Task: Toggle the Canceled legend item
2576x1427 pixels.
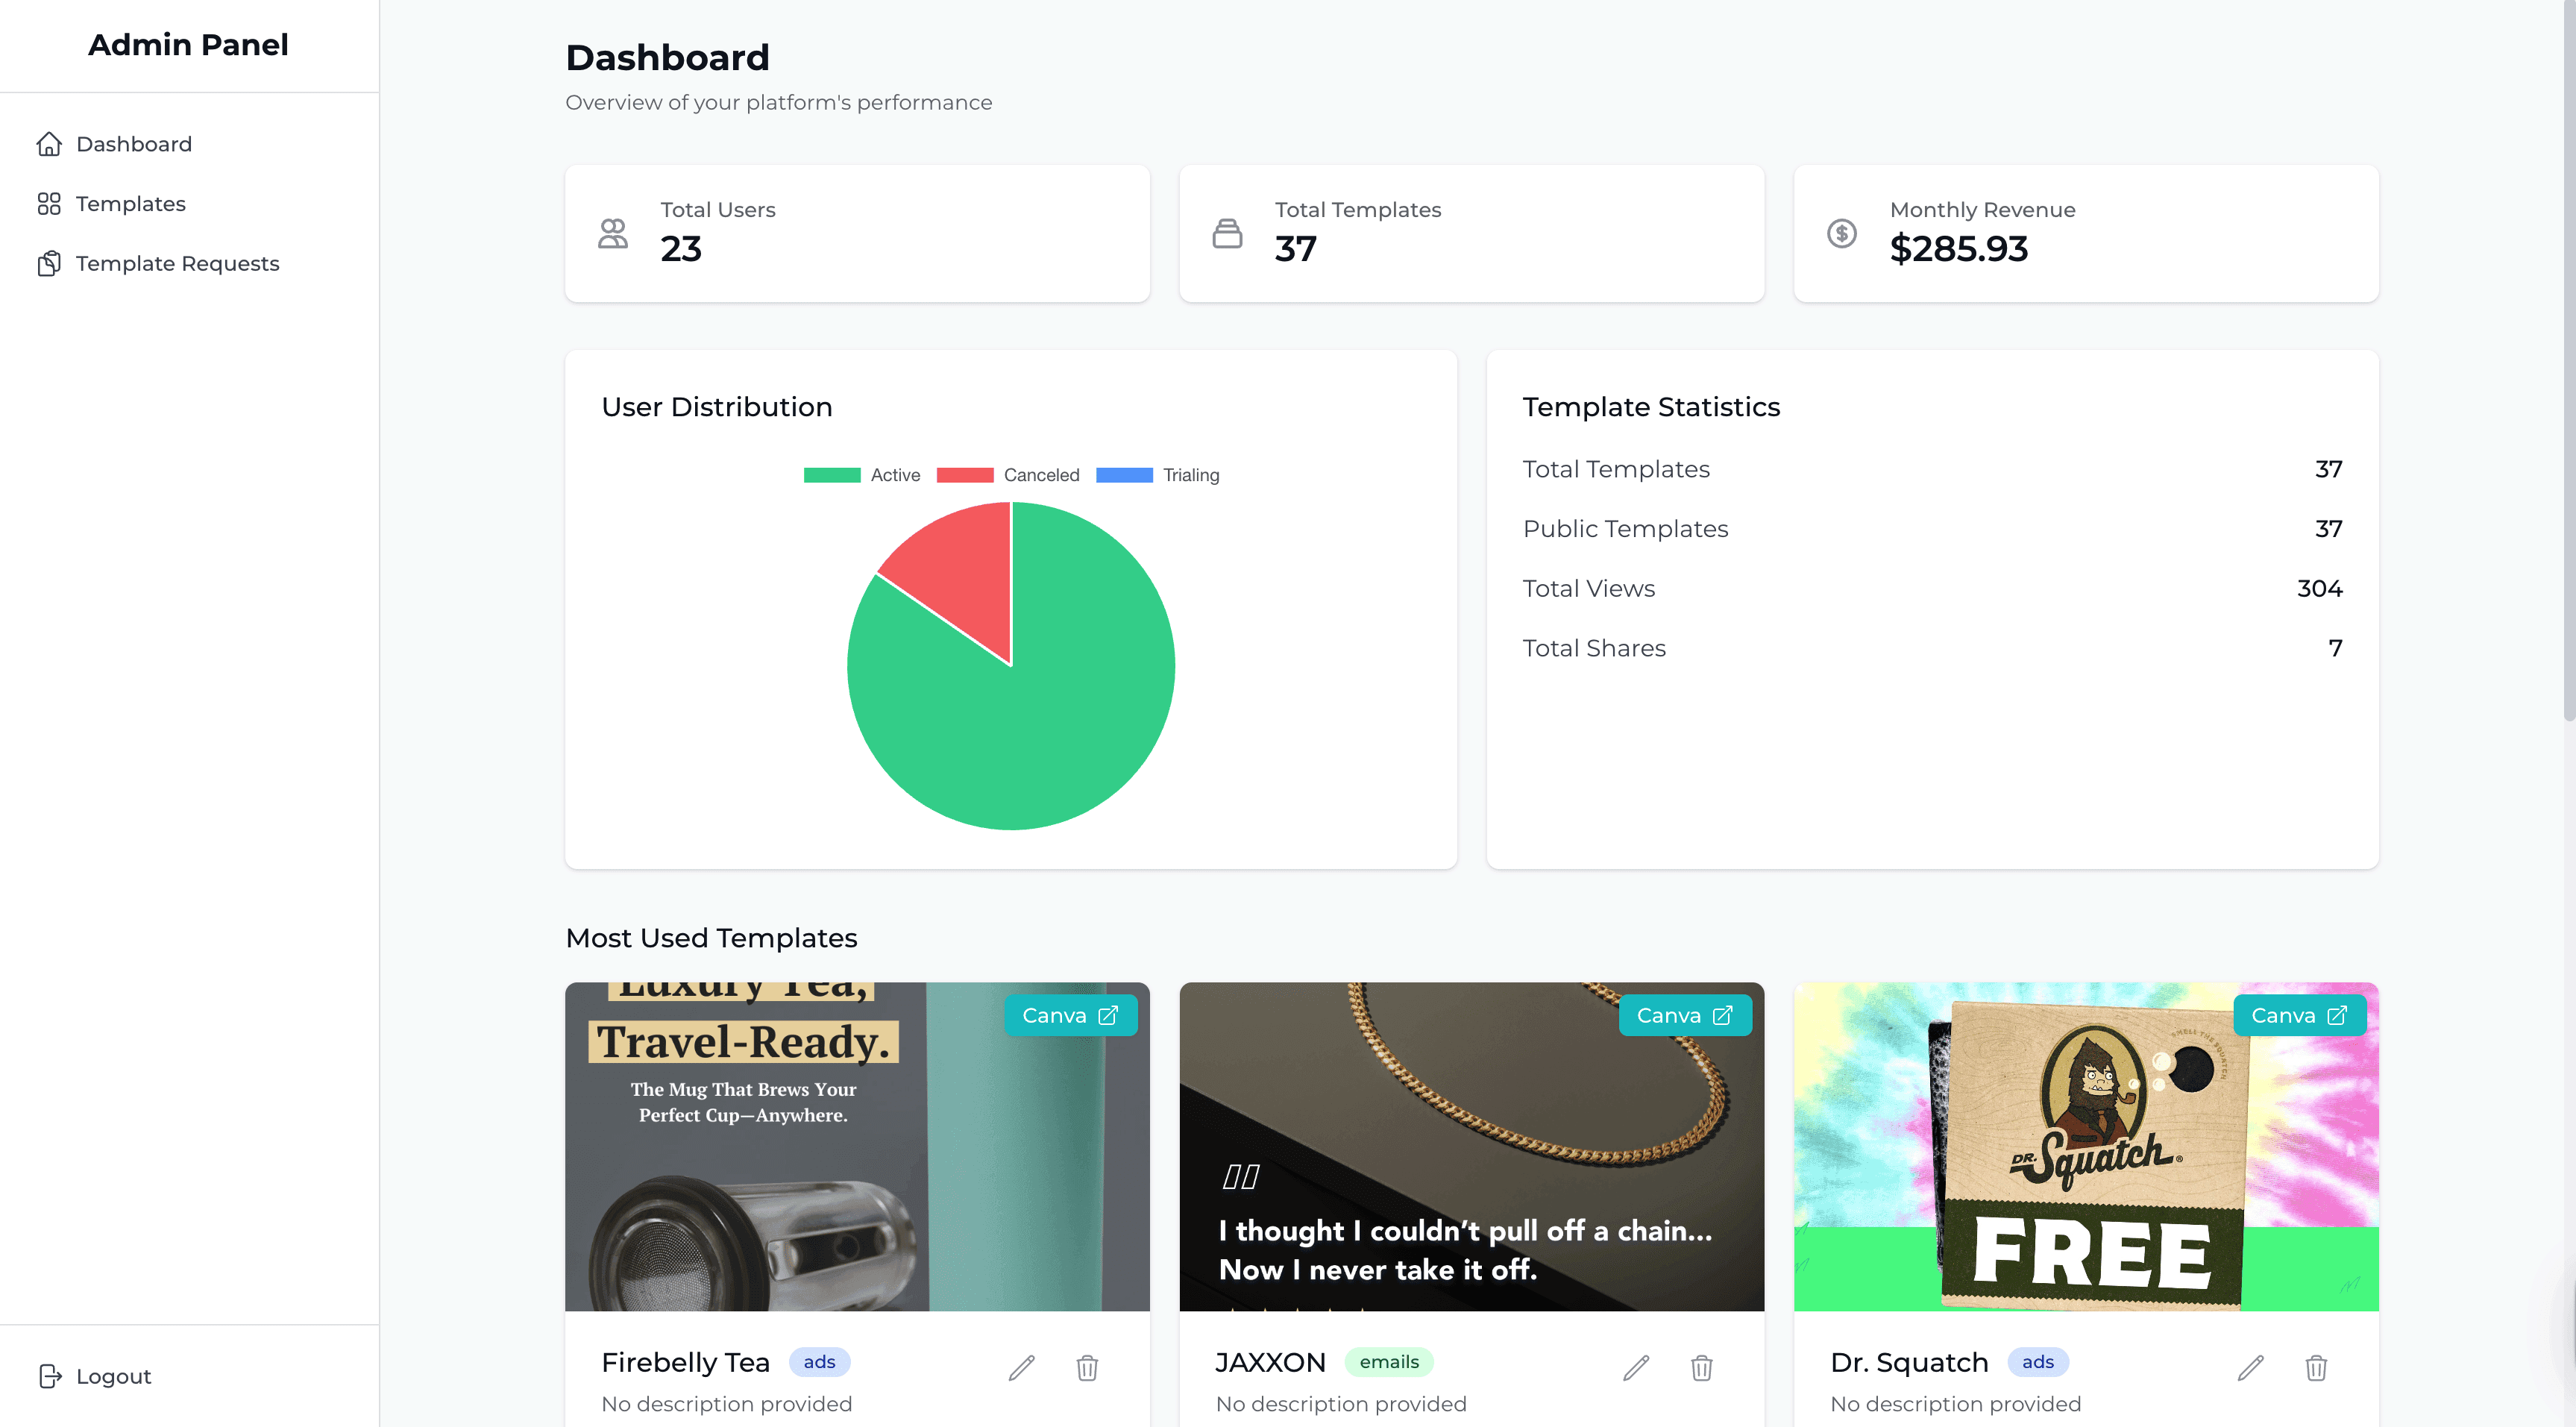Action: click(x=1008, y=475)
